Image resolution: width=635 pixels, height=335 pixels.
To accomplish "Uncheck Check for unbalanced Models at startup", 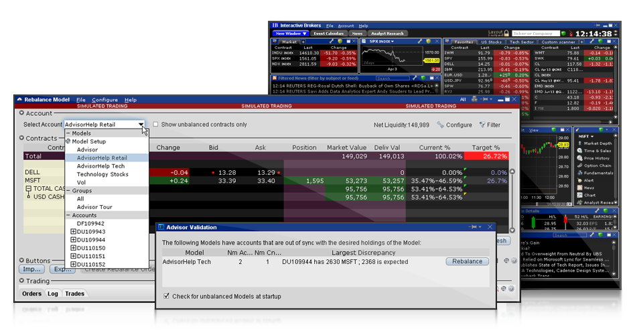I will (167, 296).
